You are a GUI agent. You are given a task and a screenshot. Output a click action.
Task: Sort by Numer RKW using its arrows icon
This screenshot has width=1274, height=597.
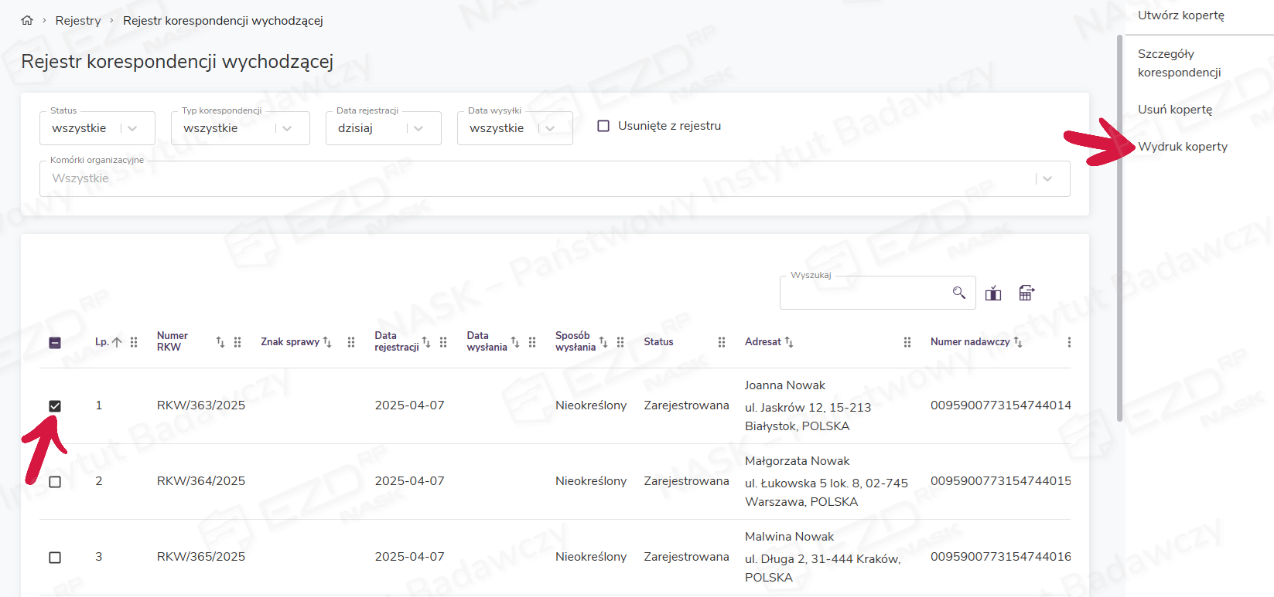(x=220, y=342)
